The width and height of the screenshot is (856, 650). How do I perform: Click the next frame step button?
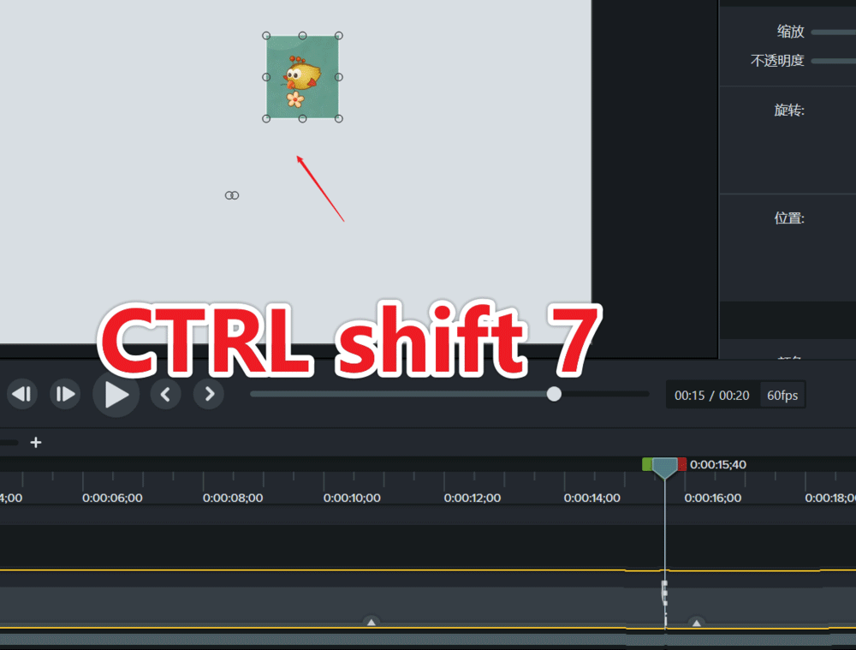pos(65,394)
